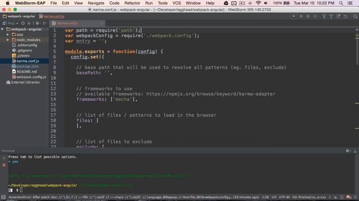Open the File menu
Image resolution: width=359 pixels, height=201 pixels.
point(53,3)
